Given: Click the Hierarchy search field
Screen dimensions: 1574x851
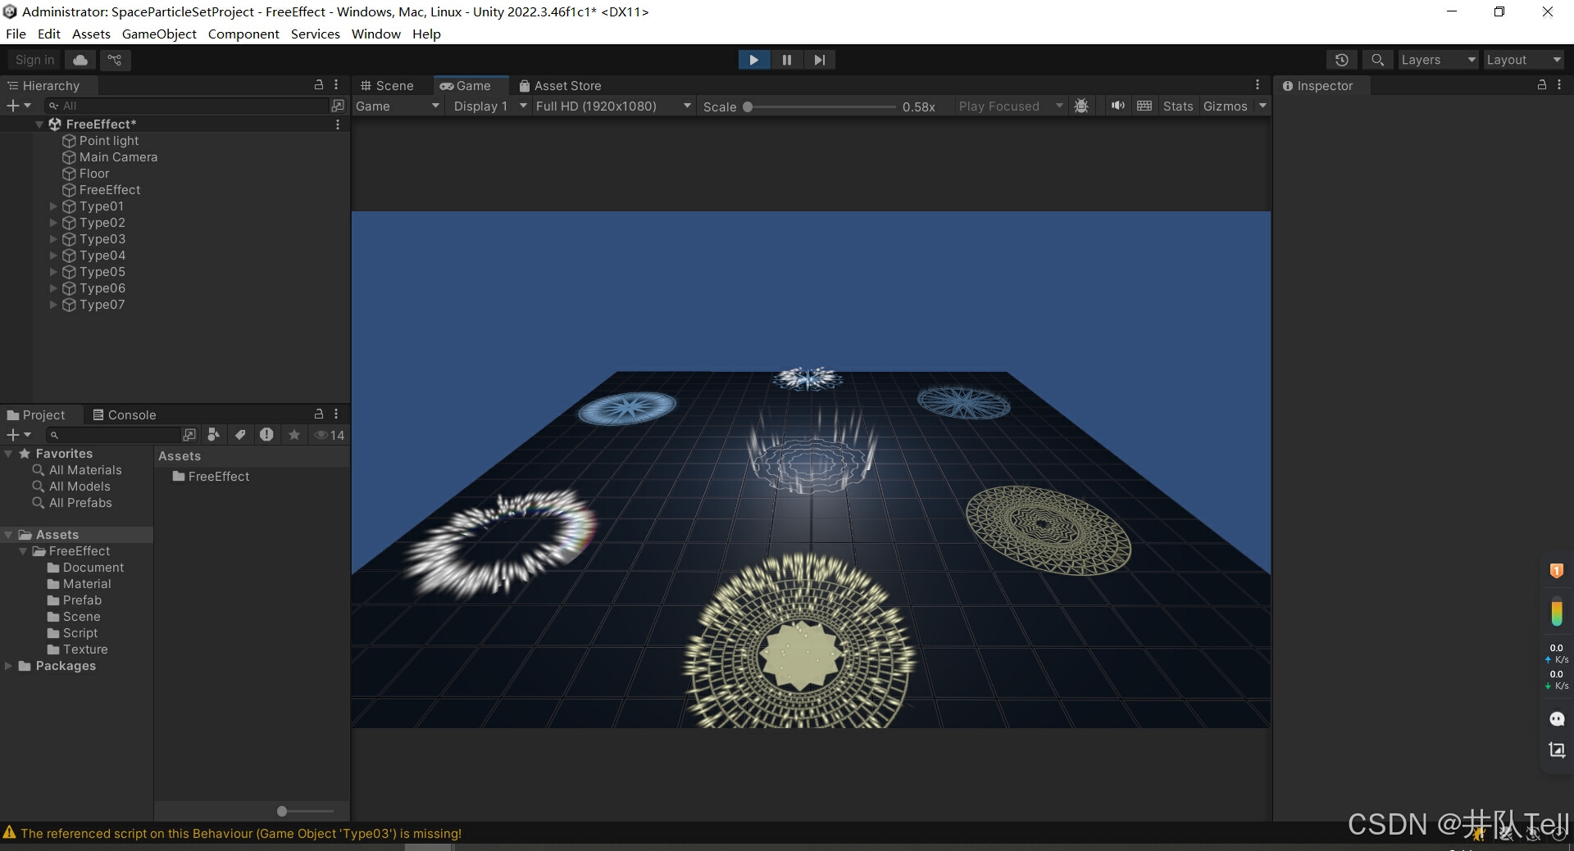Looking at the screenshot, I should [x=187, y=106].
